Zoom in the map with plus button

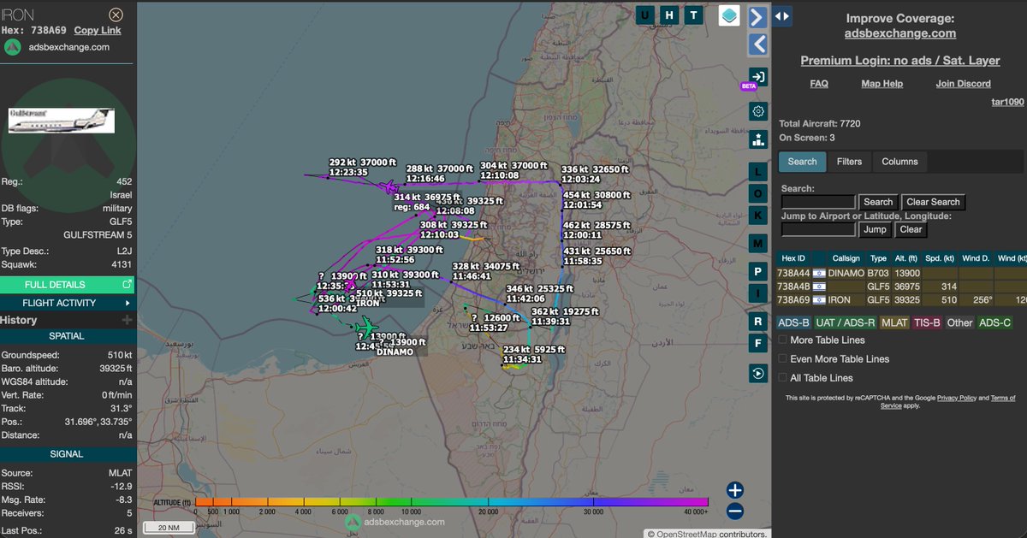(735, 490)
